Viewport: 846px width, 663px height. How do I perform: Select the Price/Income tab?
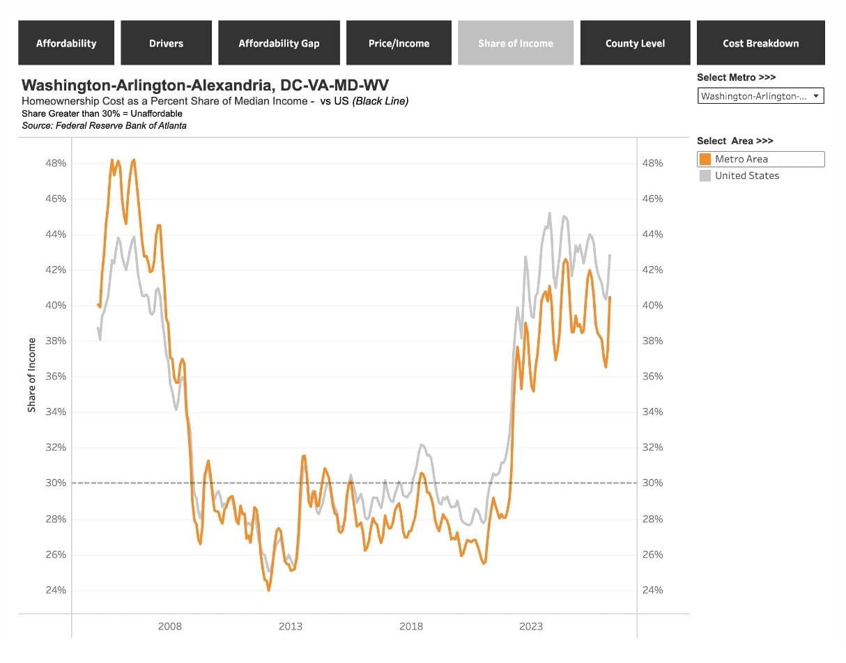click(399, 42)
